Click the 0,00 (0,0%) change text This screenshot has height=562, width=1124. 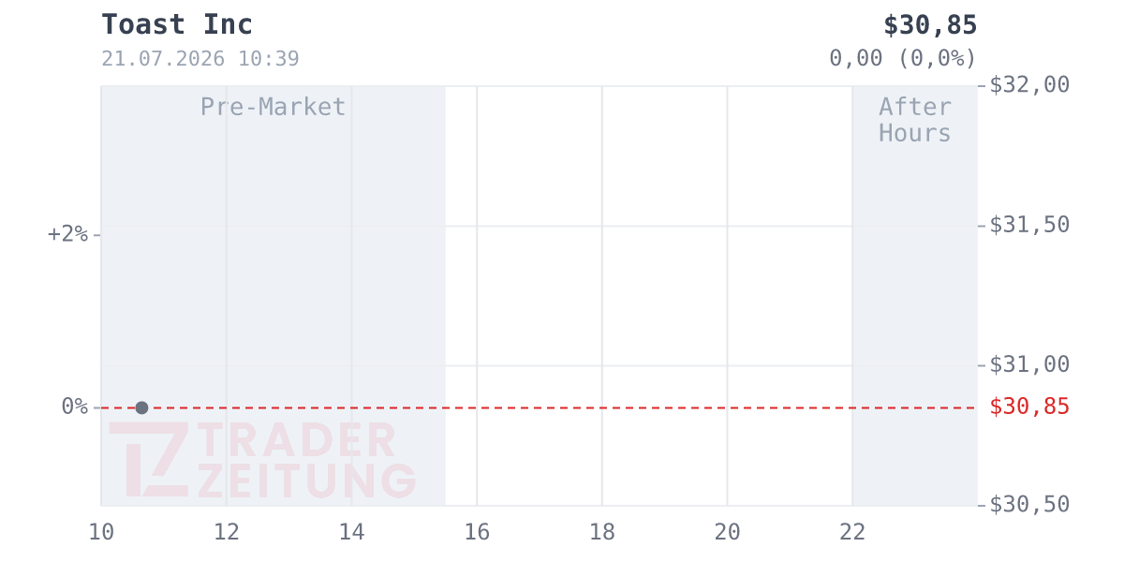click(903, 58)
